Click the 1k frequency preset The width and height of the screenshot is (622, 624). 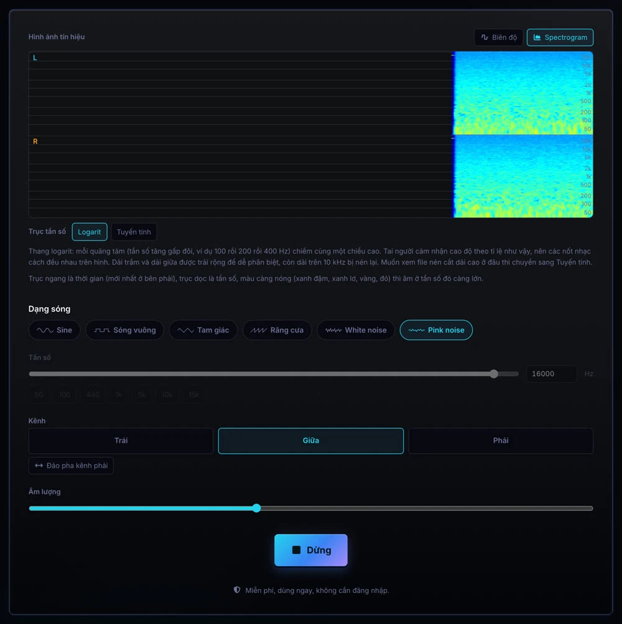click(x=119, y=395)
